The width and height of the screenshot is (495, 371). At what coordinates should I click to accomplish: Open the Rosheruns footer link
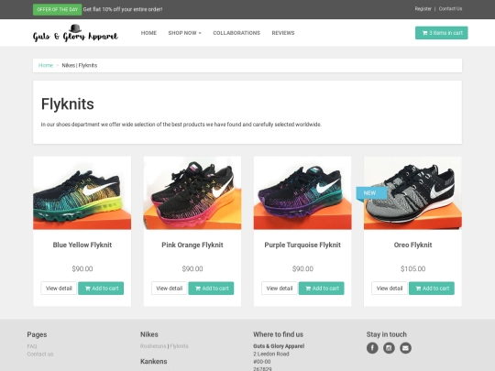pyautogui.click(x=153, y=346)
